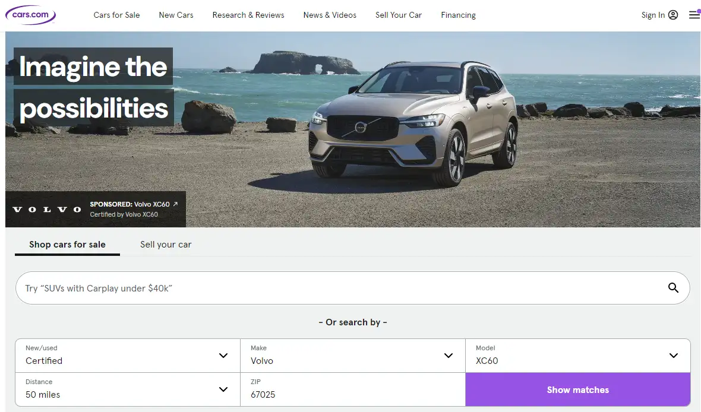This screenshot has height=412, width=701.
Task: Open the user account icon
Action: pyautogui.click(x=673, y=15)
